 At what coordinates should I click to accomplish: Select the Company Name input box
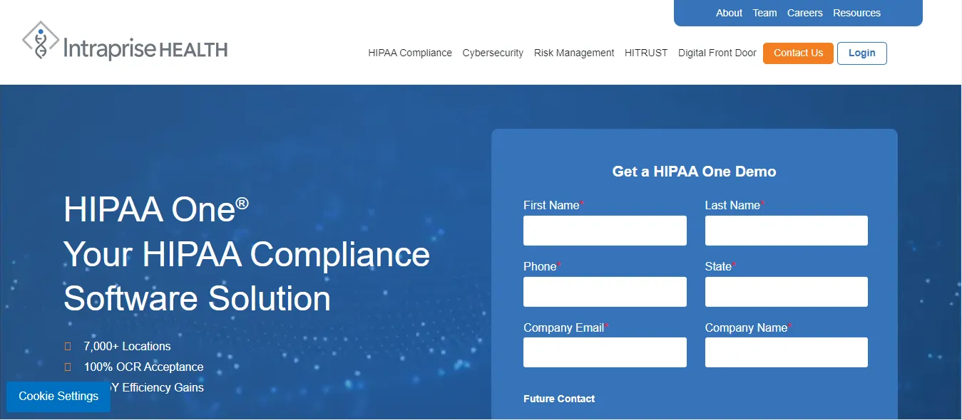pos(787,352)
